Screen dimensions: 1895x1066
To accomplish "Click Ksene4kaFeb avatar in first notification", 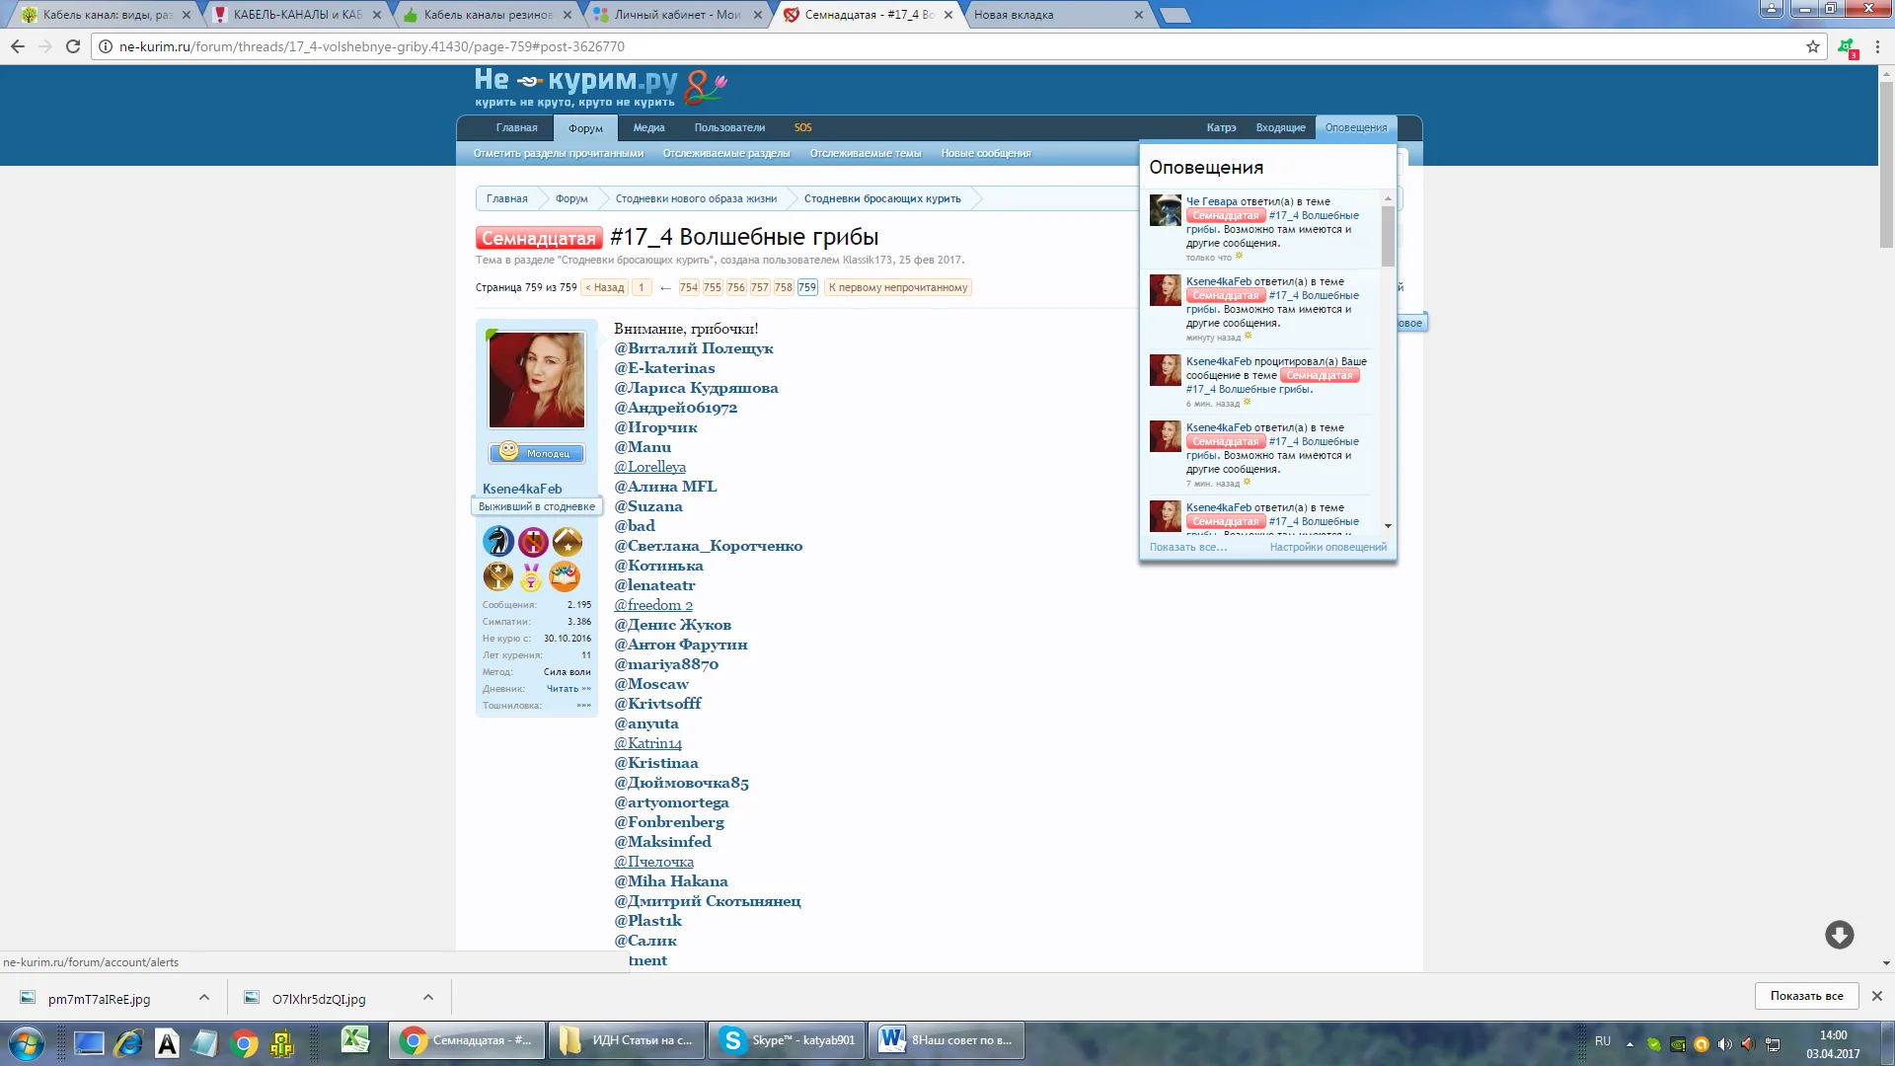I will click(1165, 290).
